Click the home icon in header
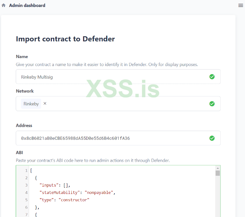 pyautogui.click(x=4, y=6)
